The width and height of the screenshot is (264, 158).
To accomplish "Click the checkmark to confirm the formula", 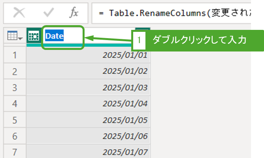I will (x=49, y=13).
